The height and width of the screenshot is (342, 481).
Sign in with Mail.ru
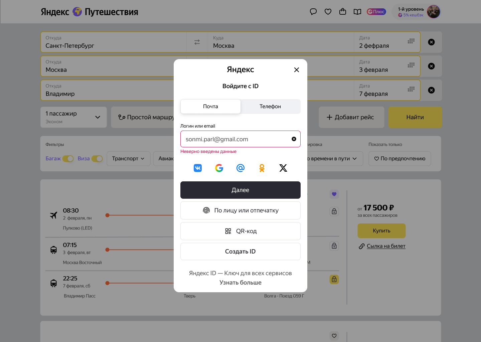(x=240, y=168)
